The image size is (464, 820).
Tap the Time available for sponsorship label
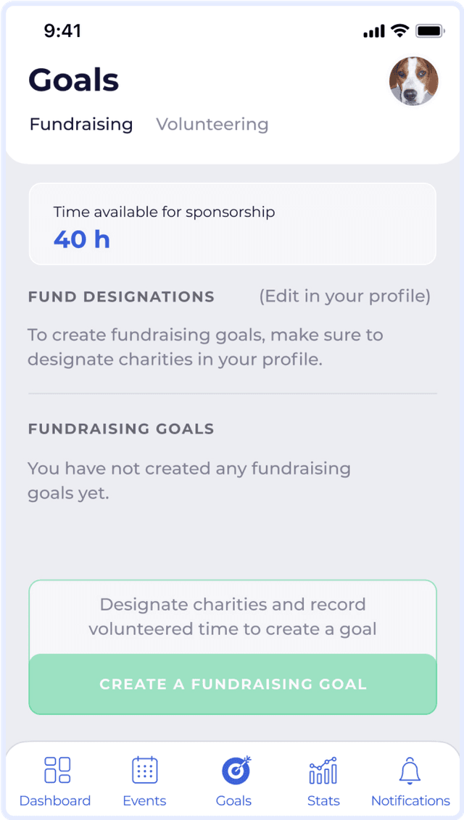coord(165,212)
